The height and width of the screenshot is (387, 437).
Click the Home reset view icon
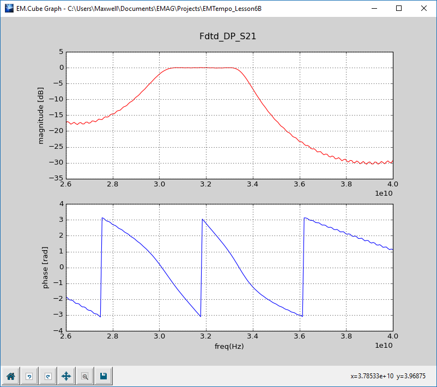coord(10,376)
